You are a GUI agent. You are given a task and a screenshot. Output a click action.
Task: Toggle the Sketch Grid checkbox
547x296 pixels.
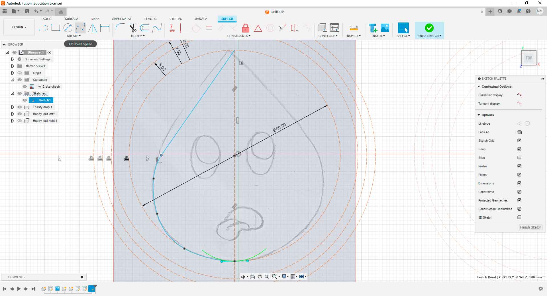coord(519,141)
